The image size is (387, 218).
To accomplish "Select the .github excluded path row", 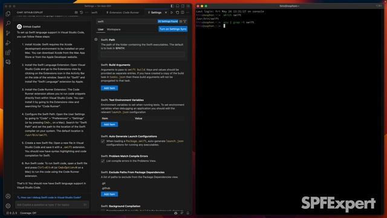I will coord(143,188).
